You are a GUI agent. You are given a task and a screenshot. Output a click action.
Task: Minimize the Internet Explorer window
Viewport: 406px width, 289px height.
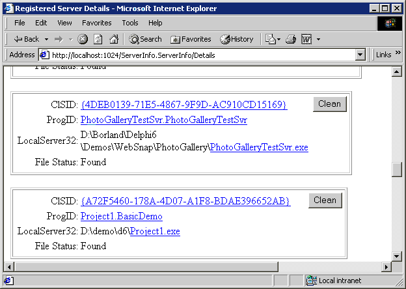pos(374,8)
